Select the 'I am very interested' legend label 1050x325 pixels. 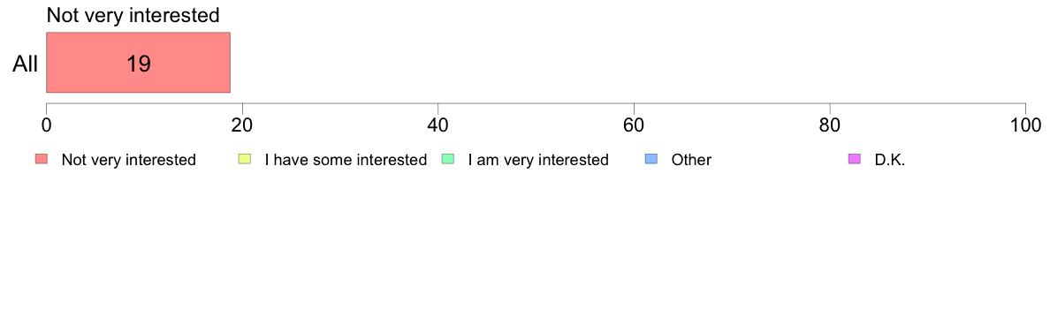point(538,160)
